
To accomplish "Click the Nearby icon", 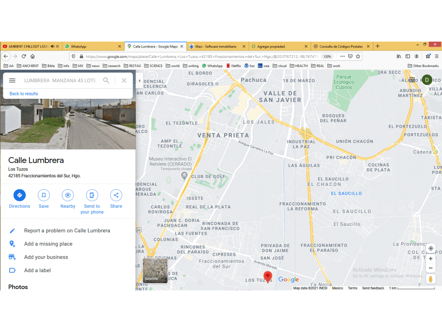I will [68, 195].
